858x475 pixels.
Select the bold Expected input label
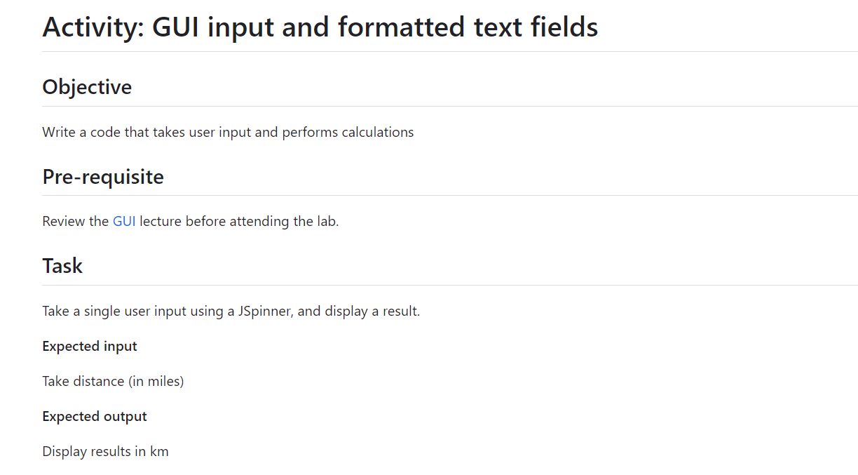coord(90,347)
